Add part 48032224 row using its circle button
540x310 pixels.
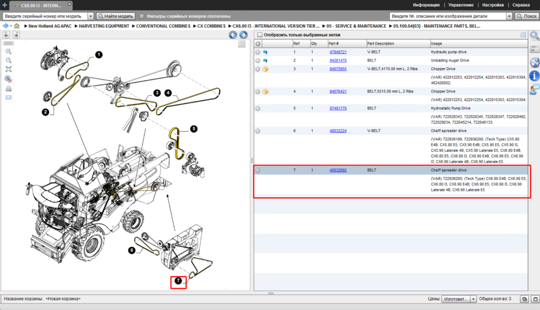pyautogui.click(x=258, y=131)
